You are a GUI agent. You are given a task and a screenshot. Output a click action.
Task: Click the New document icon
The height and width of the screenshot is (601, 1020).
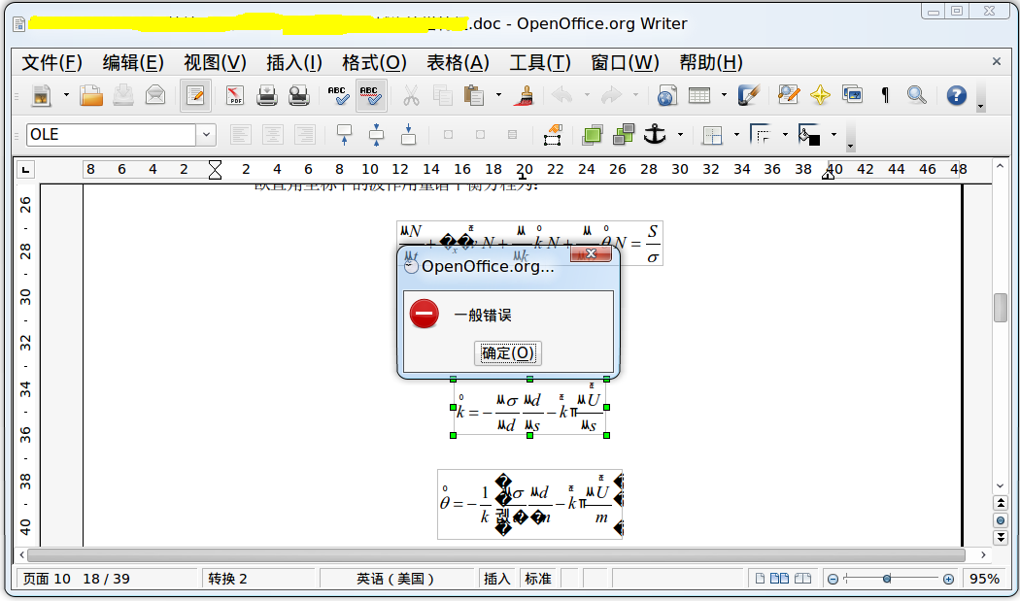tap(42, 95)
